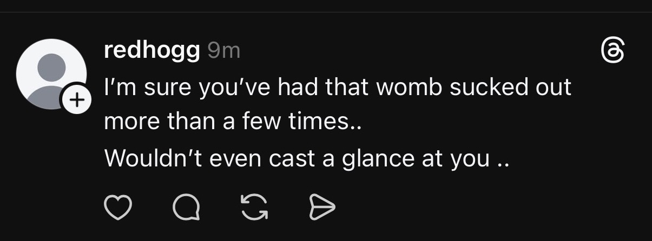Click the 9m post timestamp
This screenshot has height=241, width=652.
tap(223, 51)
